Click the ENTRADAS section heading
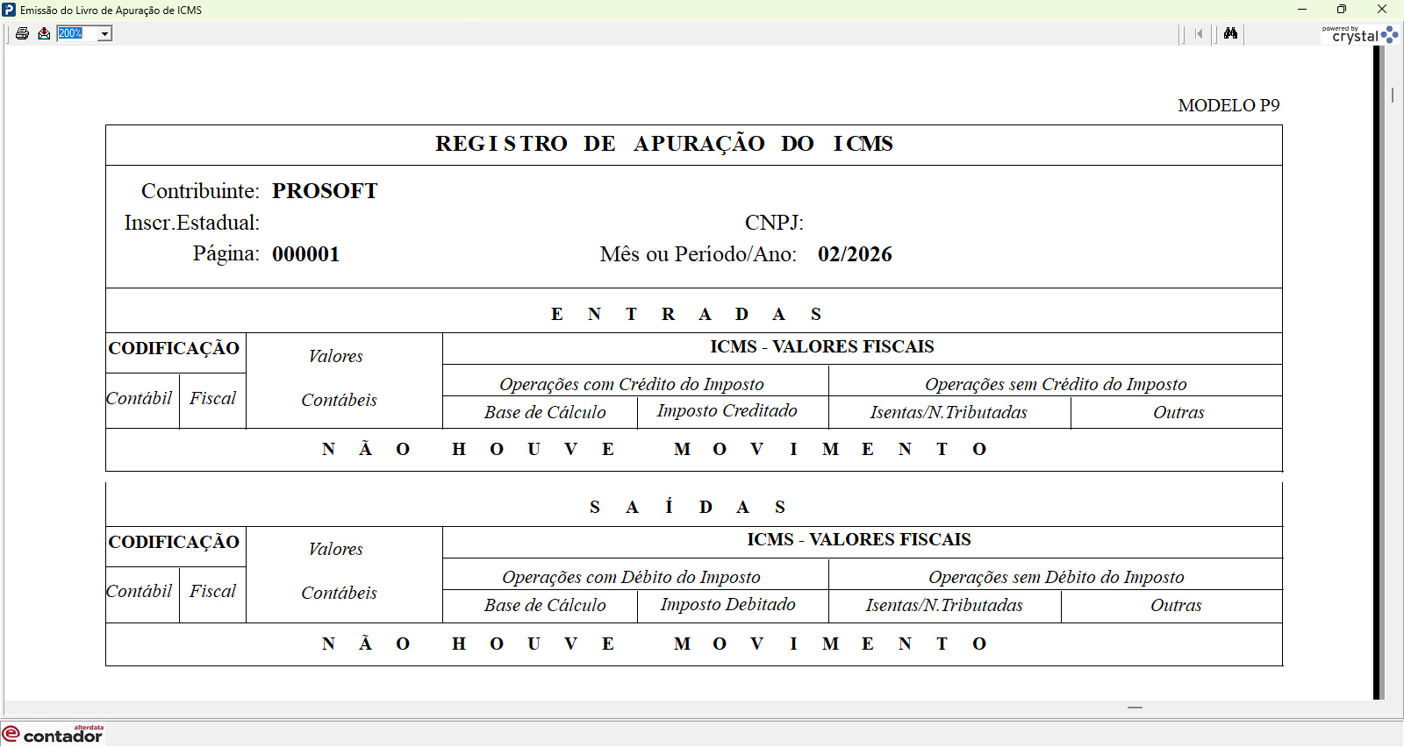This screenshot has height=747, width=1404. [686, 314]
